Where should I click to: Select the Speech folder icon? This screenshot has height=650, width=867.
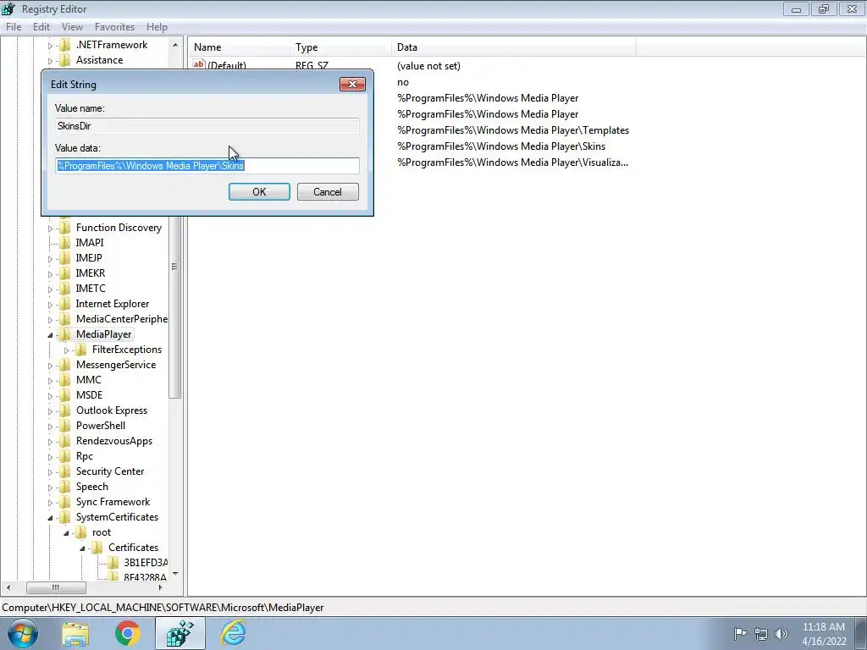click(x=64, y=487)
